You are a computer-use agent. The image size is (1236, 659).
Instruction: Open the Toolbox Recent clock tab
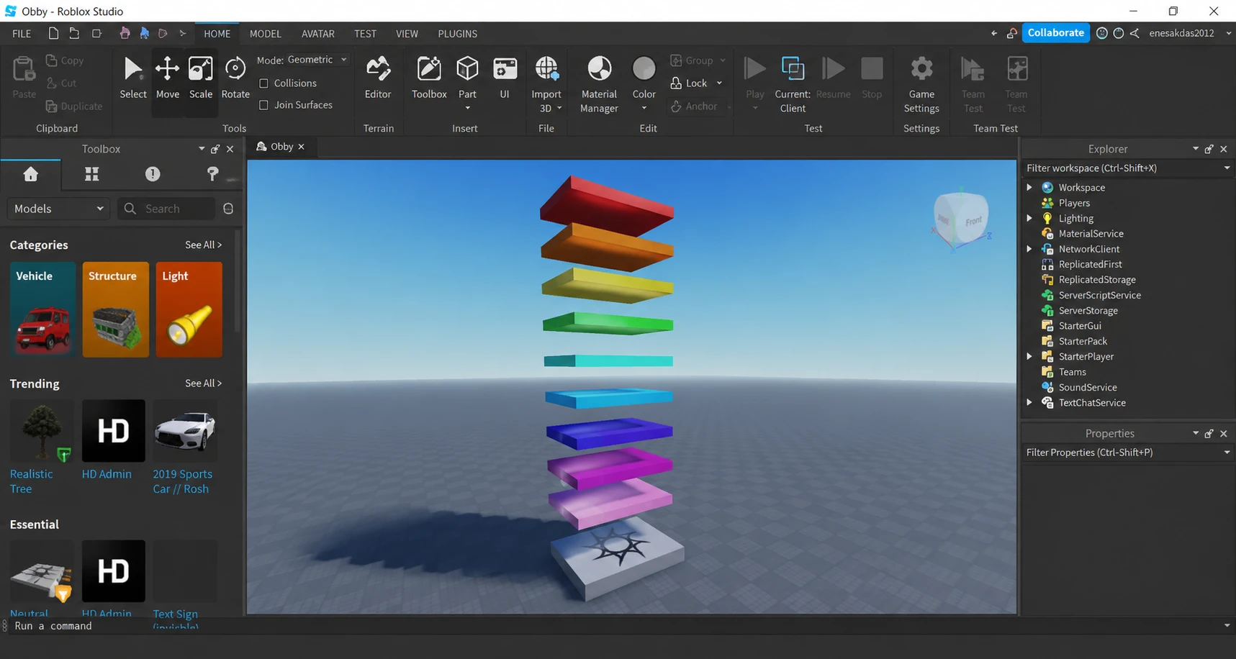[x=153, y=174]
